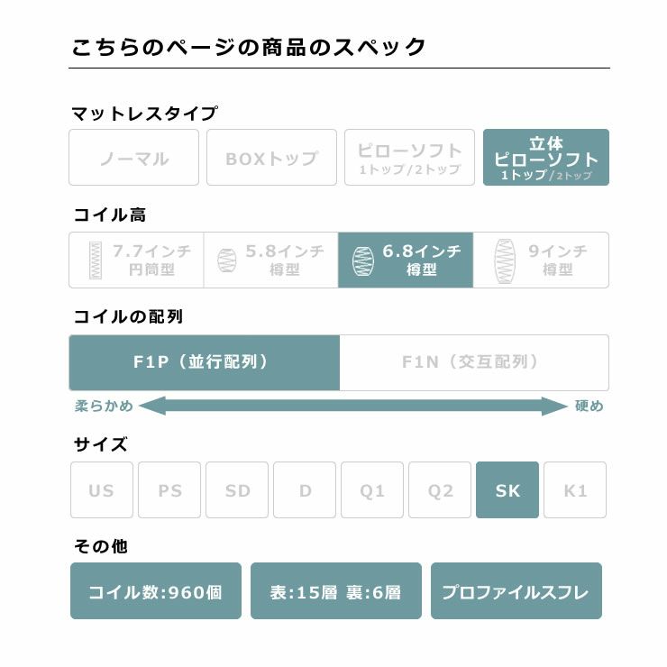This screenshot has height=667, width=667.
Task: Select the US size option
Action: pyautogui.click(x=102, y=490)
